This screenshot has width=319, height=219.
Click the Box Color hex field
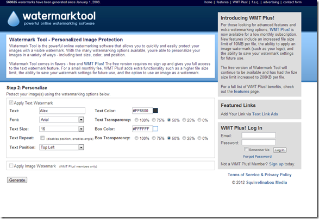tap(142, 128)
